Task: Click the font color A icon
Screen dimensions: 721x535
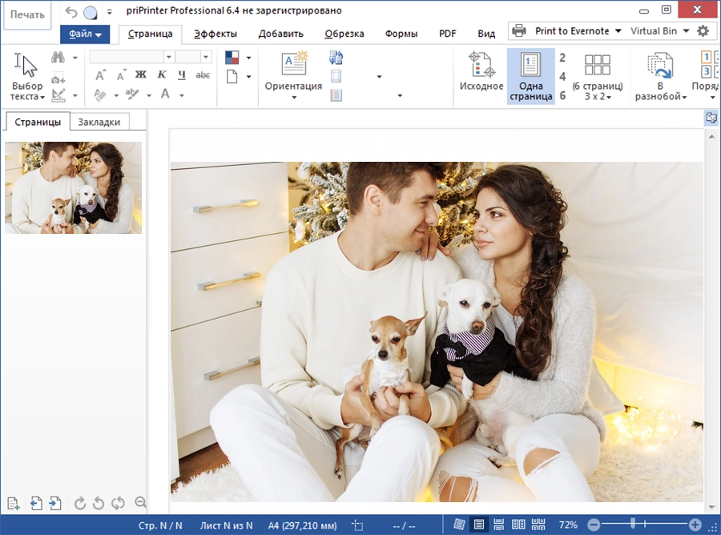Action: point(165,95)
